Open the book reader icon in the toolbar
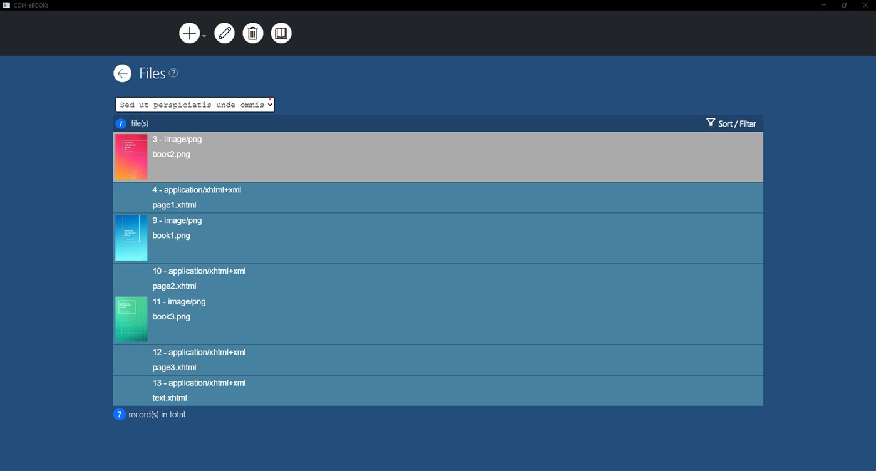This screenshot has width=876, height=471. (x=281, y=33)
